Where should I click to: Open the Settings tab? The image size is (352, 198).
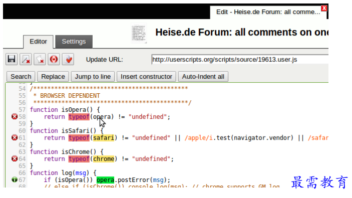74,41
